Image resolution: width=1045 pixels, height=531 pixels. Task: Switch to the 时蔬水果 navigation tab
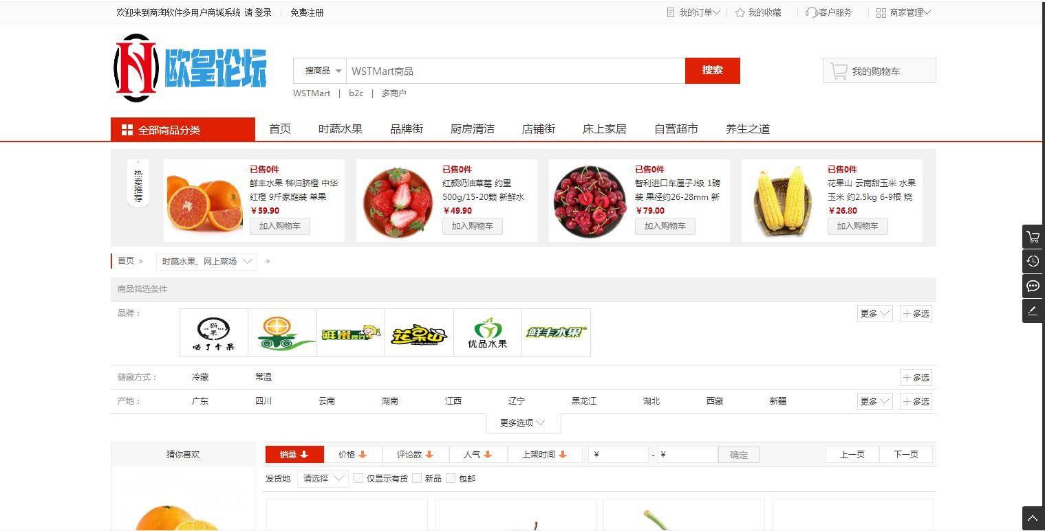tap(340, 128)
